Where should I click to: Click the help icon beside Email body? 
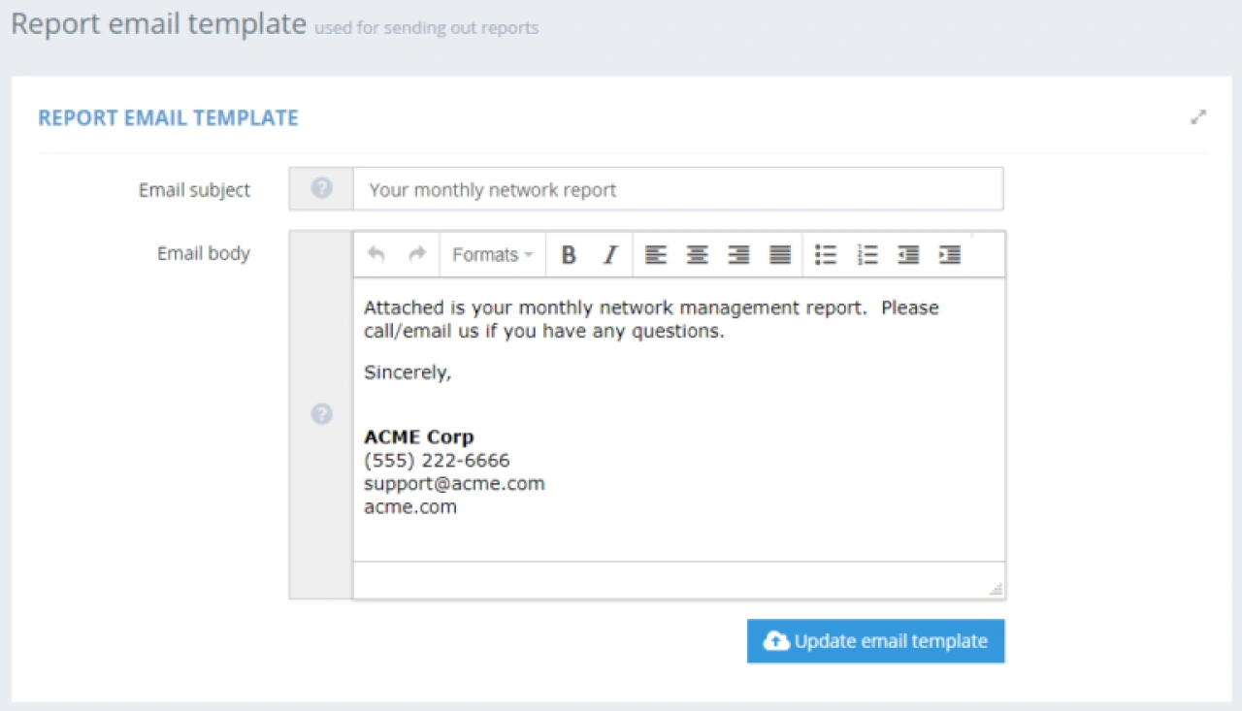[x=321, y=414]
